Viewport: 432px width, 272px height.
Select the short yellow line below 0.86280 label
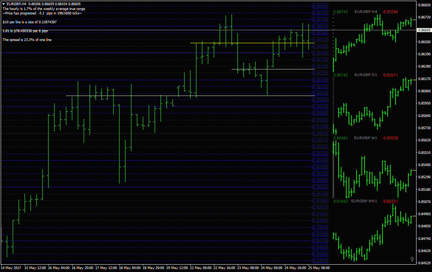pyautogui.click(x=273, y=69)
